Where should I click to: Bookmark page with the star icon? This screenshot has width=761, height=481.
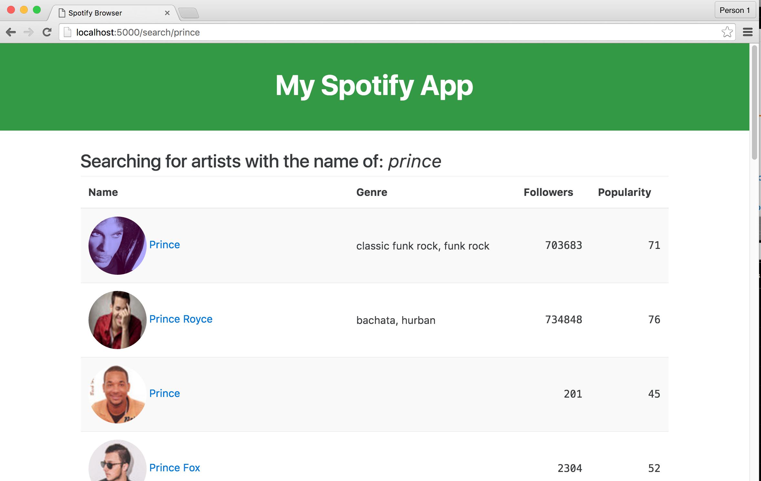click(x=727, y=32)
